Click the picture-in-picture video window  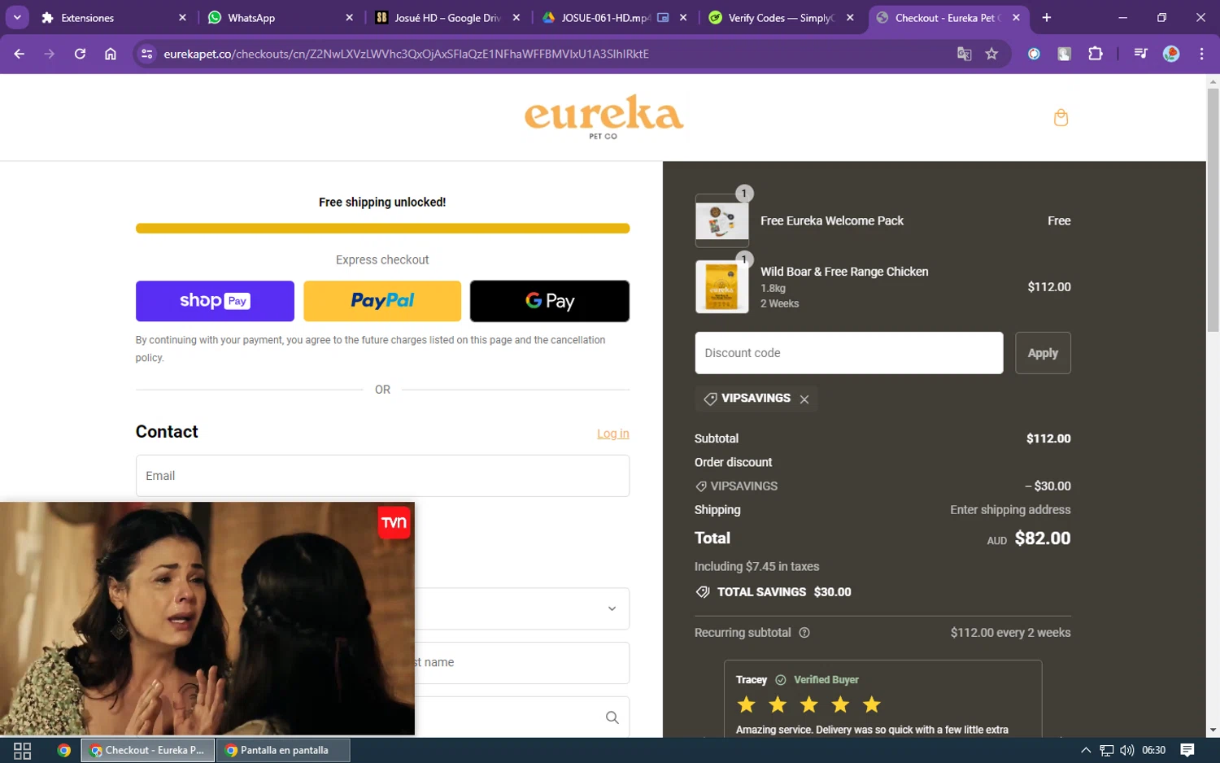coord(207,618)
